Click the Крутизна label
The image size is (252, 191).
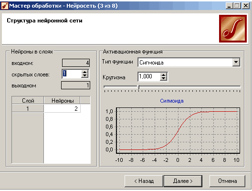(x=114, y=77)
